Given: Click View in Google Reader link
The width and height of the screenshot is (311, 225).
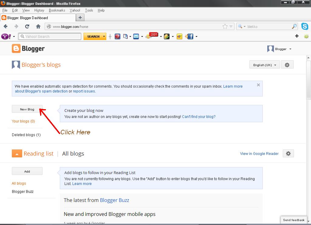Looking at the screenshot, I should coord(259,153).
